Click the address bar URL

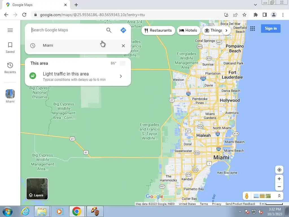pos(92,15)
